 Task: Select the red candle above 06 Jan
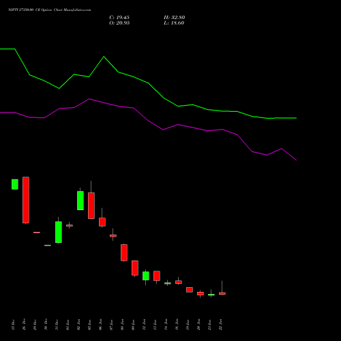(102, 222)
